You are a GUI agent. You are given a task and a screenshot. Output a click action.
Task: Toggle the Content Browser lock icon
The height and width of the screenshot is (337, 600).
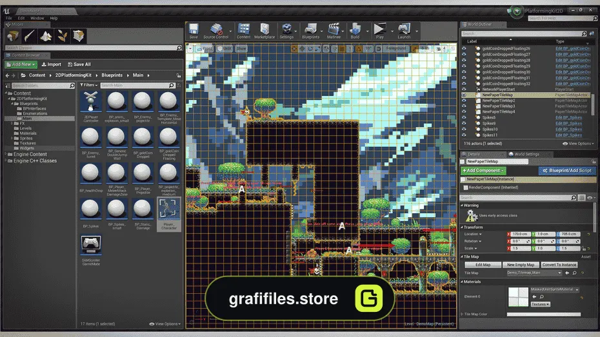point(179,75)
